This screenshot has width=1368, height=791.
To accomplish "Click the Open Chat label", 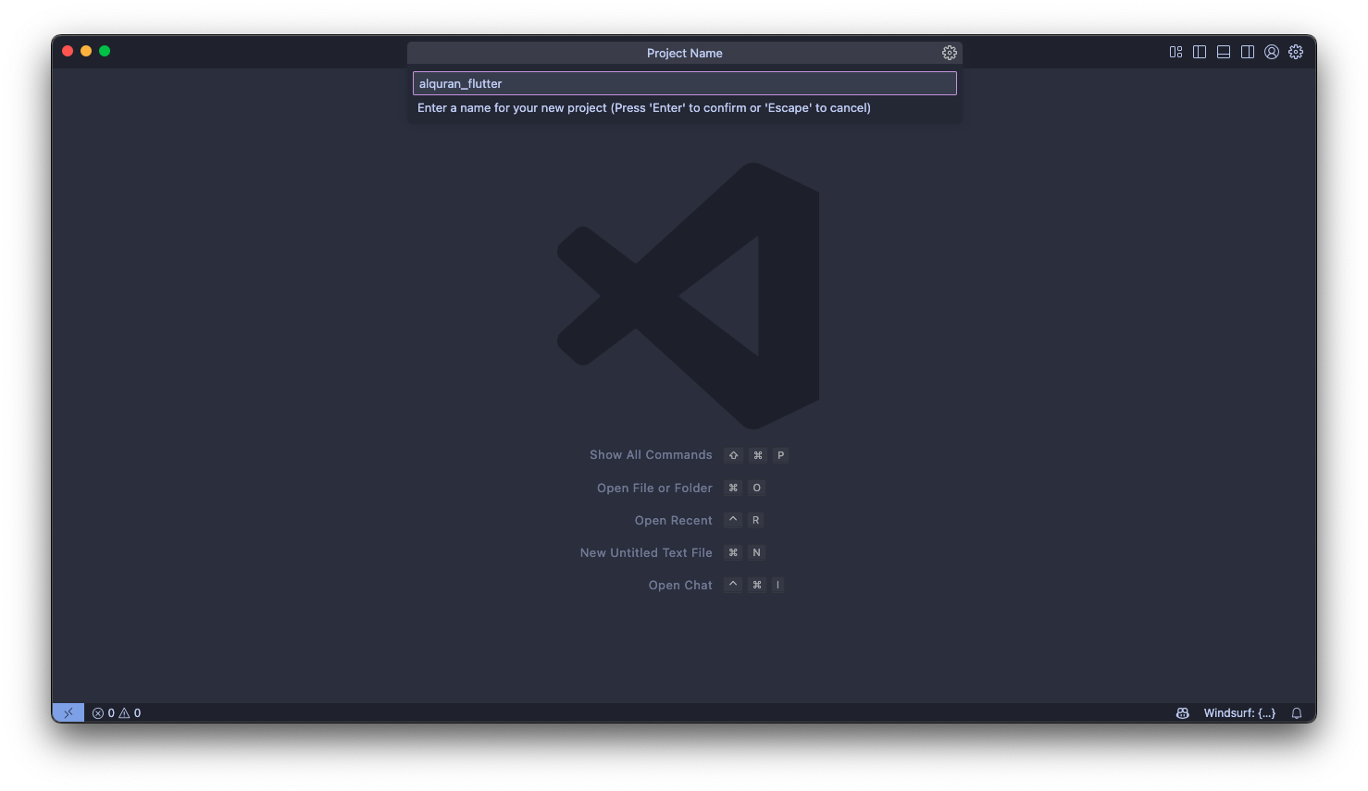I will [680, 585].
